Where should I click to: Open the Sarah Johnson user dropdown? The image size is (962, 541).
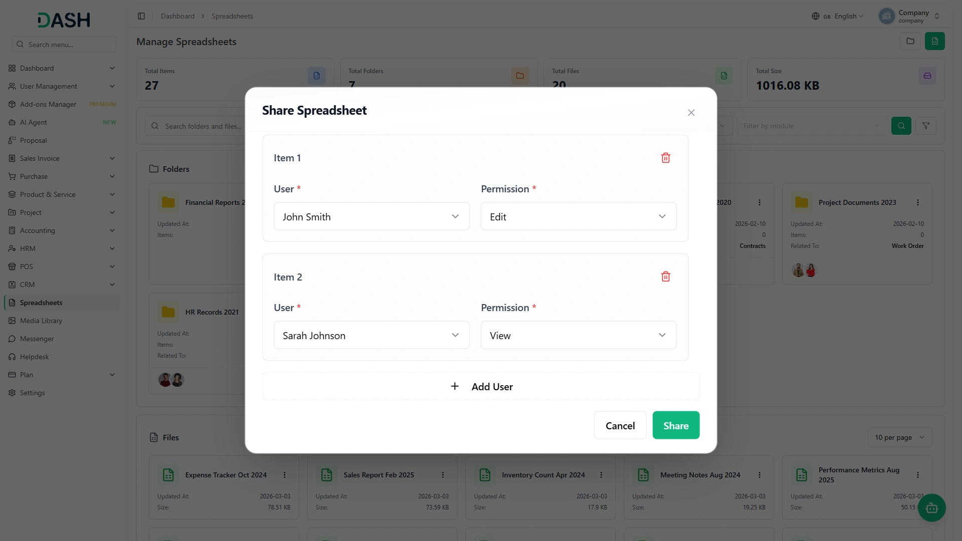point(371,335)
